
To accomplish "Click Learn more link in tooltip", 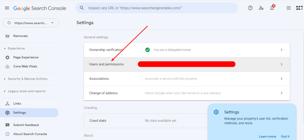I will [267, 136].
